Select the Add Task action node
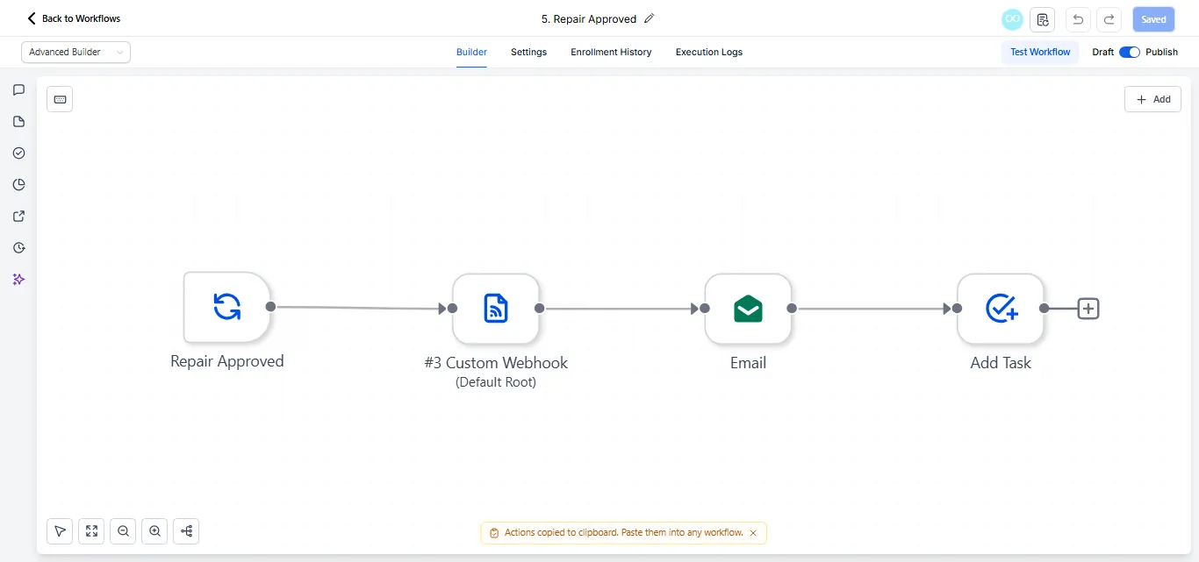This screenshot has width=1199, height=562. (1001, 309)
